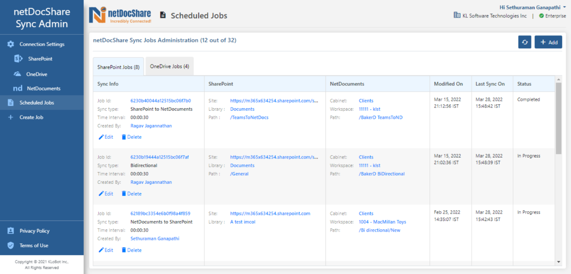Switch to the SharePoint Jobs (8) tab
Screen dimensions: 571x274
118,67
